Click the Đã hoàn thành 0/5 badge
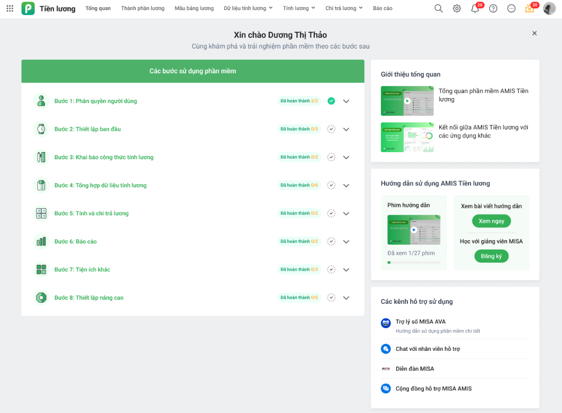 coord(299,298)
